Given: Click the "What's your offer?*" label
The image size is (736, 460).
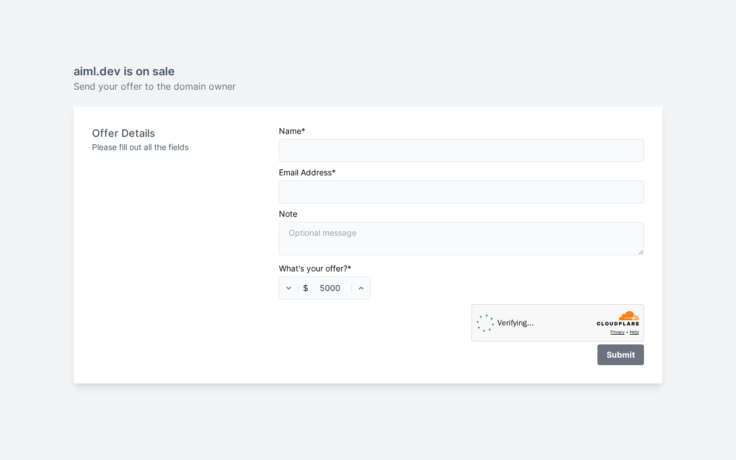Looking at the screenshot, I should pyautogui.click(x=315, y=269).
